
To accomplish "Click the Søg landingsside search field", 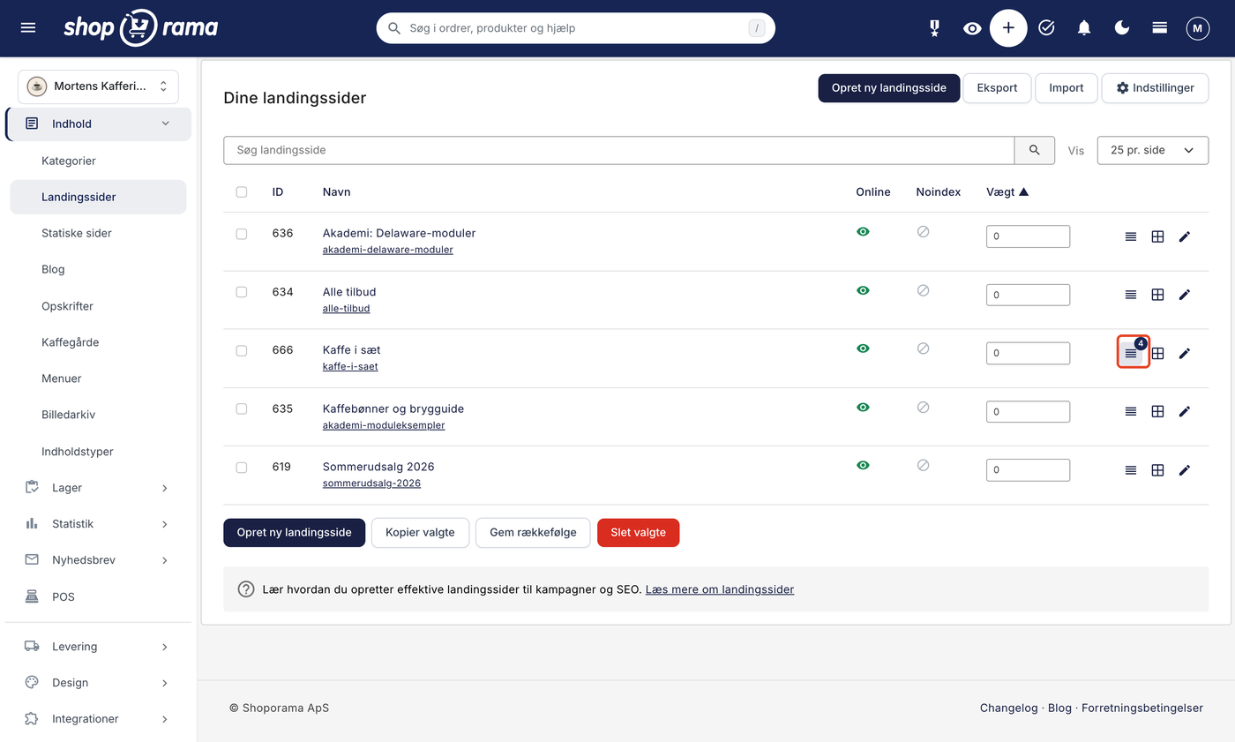I will [619, 150].
